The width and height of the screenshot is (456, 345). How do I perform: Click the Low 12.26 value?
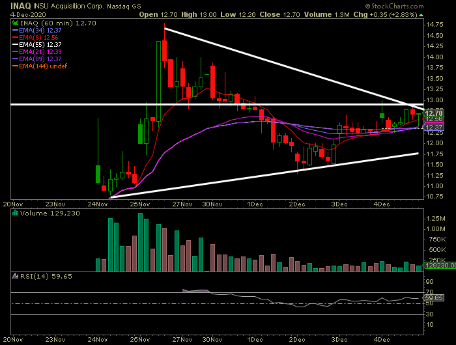point(238,14)
